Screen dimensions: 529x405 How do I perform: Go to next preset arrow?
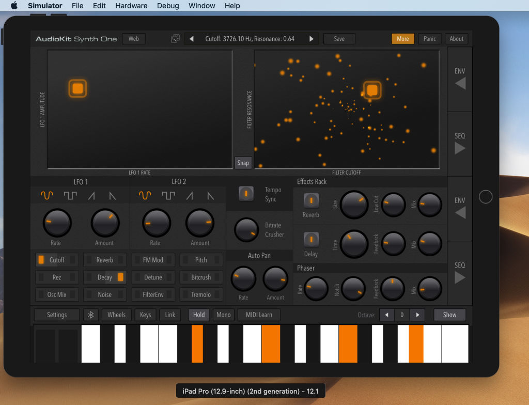(x=311, y=39)
